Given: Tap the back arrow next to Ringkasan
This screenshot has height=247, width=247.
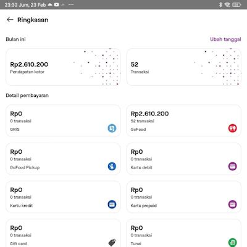Looking at the screenshot, I should tap(10, 20).
